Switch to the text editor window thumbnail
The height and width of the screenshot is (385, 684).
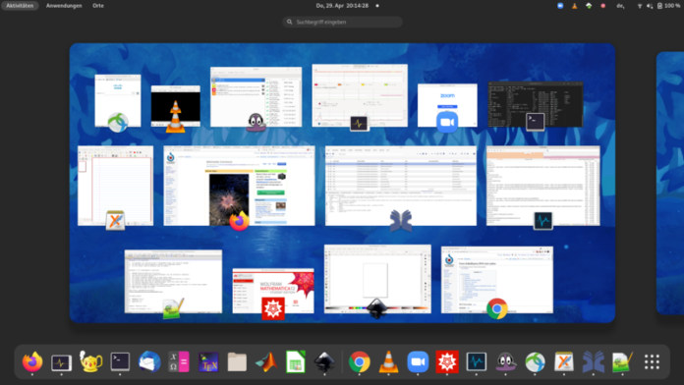point(173,282)
